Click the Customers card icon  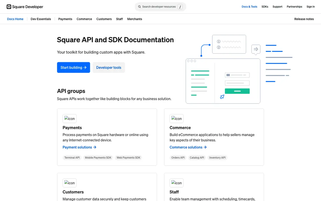[70, 183]
